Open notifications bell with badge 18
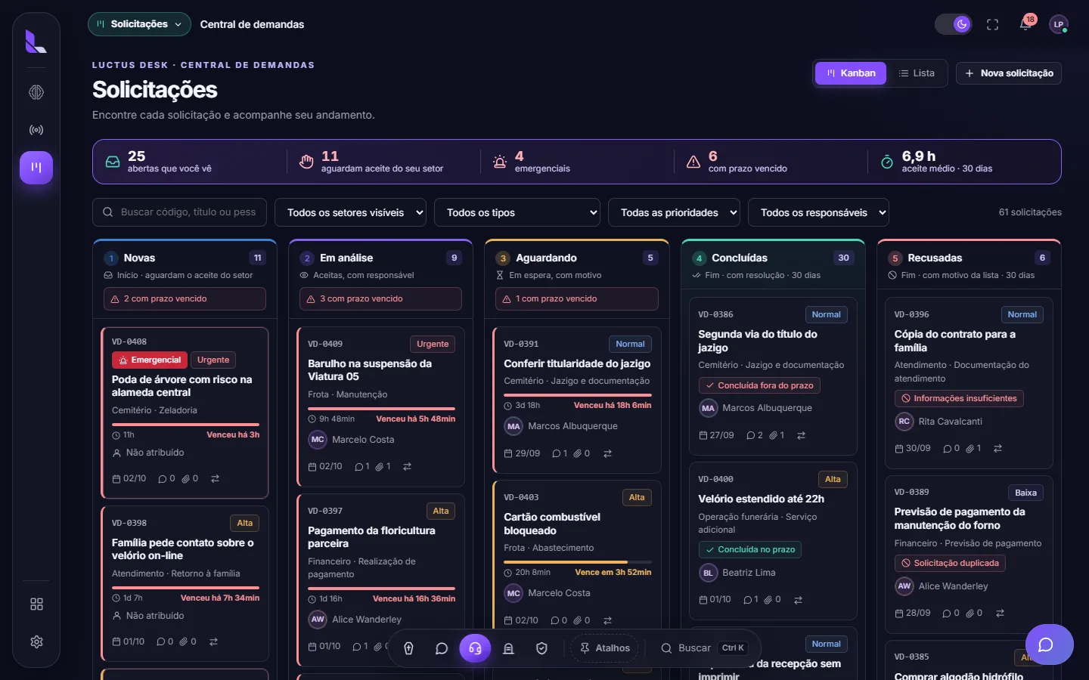Image resolution: width=1089 pixels, height=680 pixels. 1026,24
